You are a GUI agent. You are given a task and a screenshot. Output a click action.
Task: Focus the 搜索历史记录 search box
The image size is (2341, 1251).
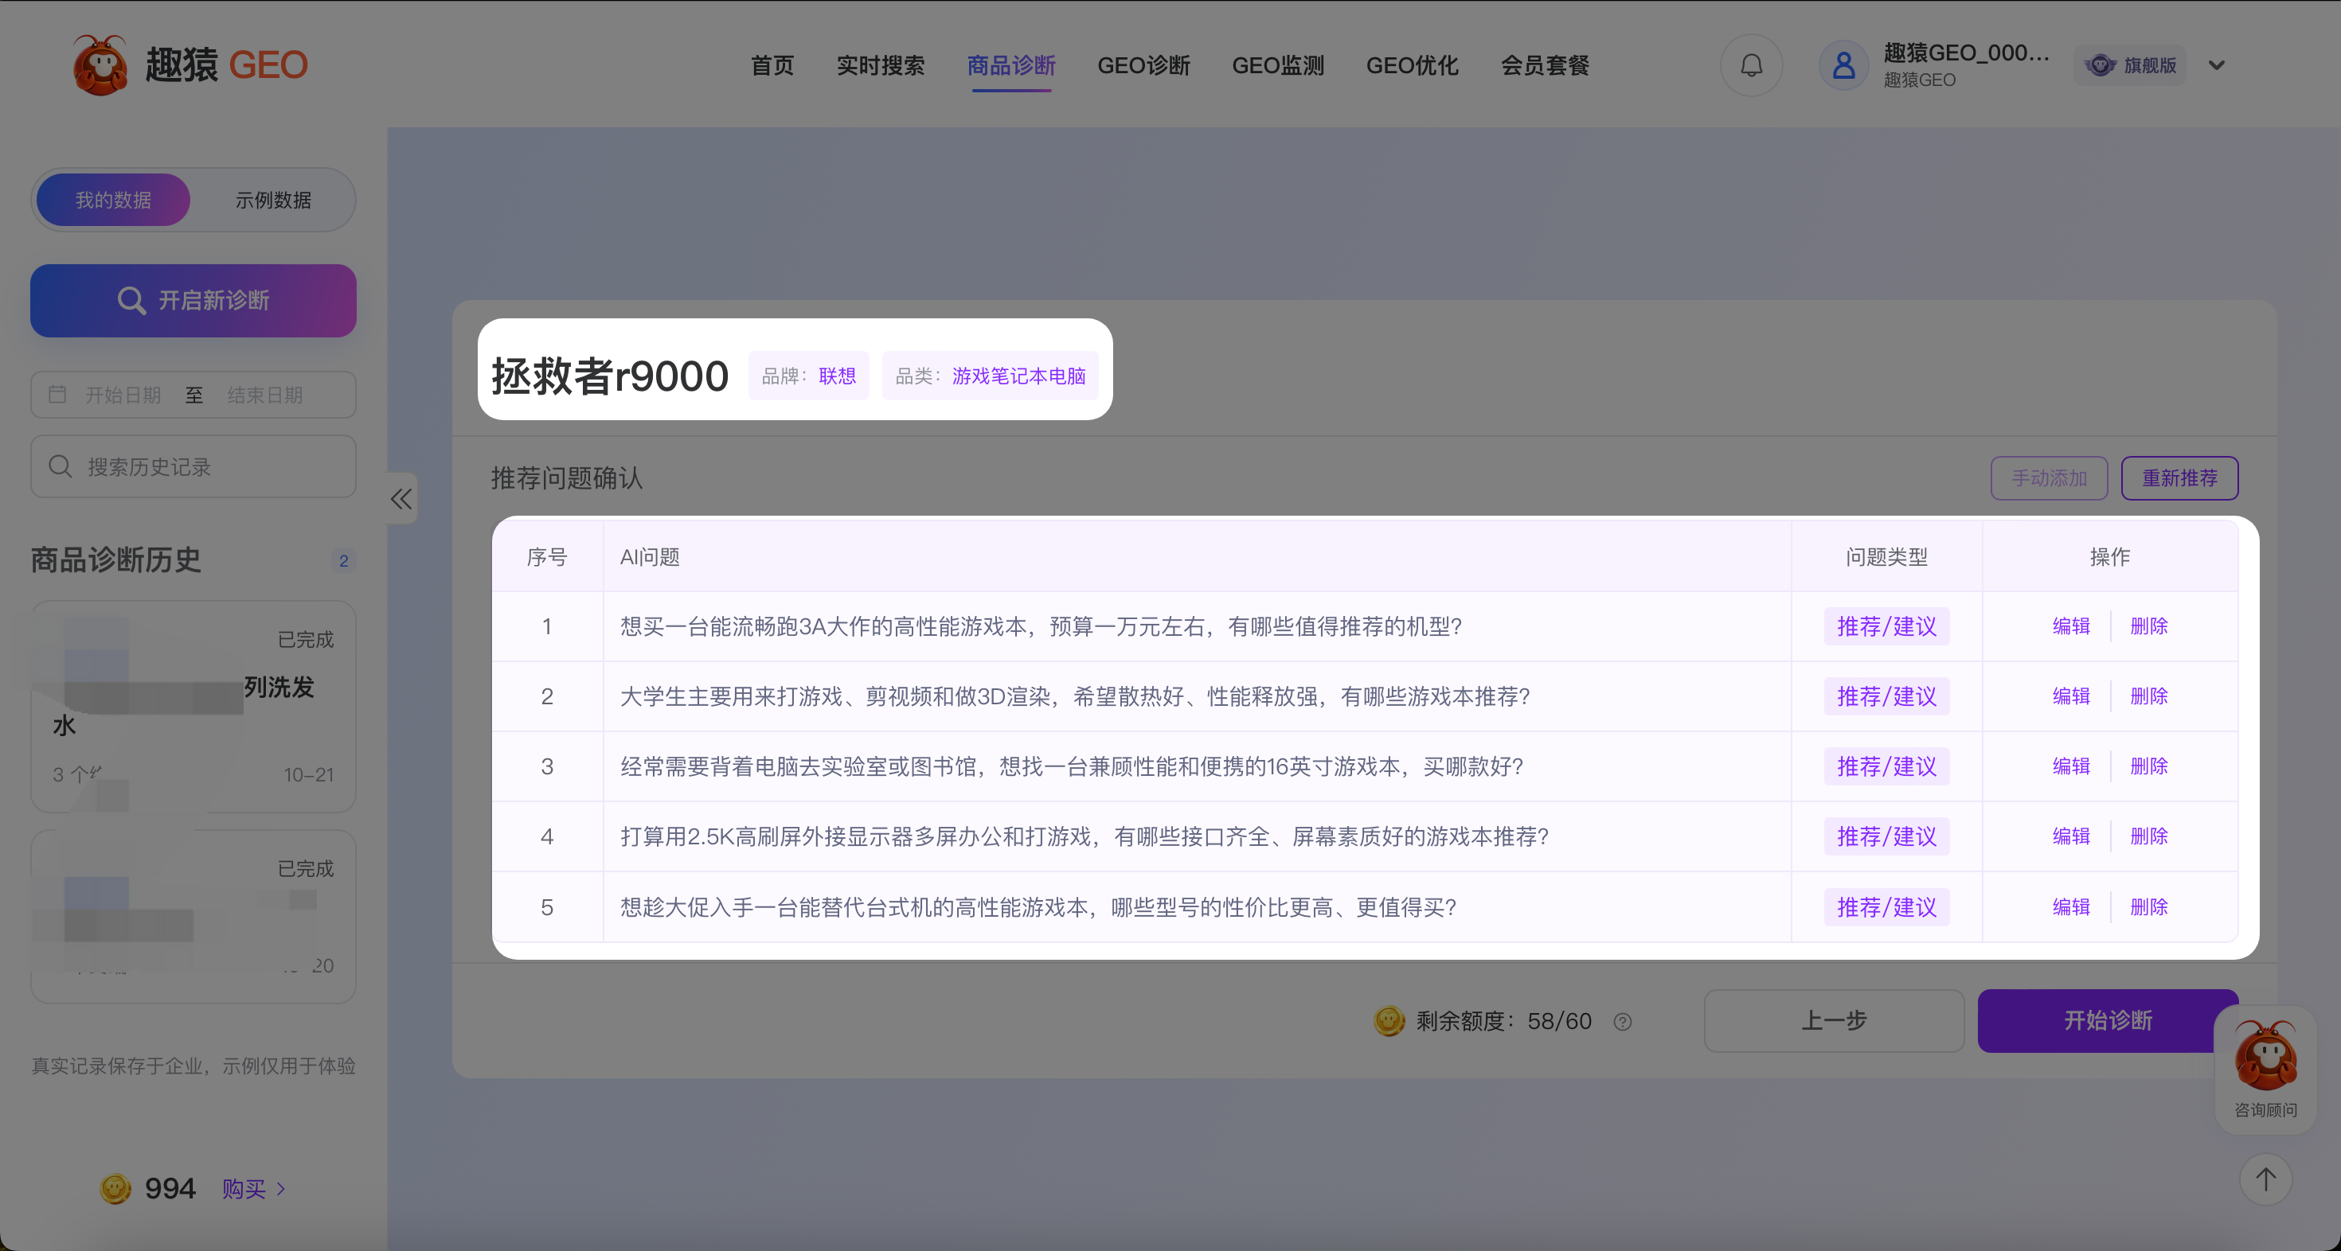[x=193, y=466]
